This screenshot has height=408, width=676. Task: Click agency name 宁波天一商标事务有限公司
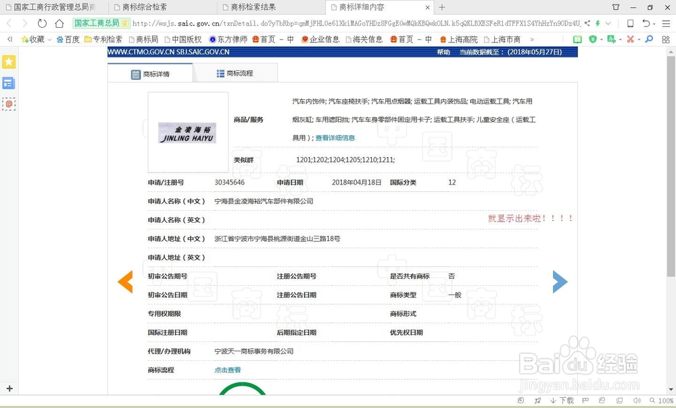coord(254,351)
